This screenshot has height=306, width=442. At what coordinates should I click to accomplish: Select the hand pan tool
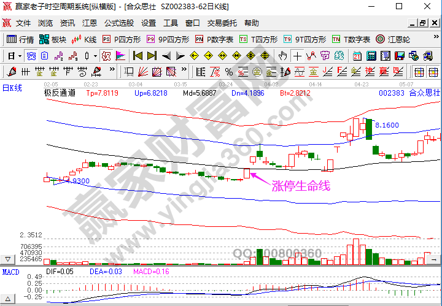tap(282, 56)
